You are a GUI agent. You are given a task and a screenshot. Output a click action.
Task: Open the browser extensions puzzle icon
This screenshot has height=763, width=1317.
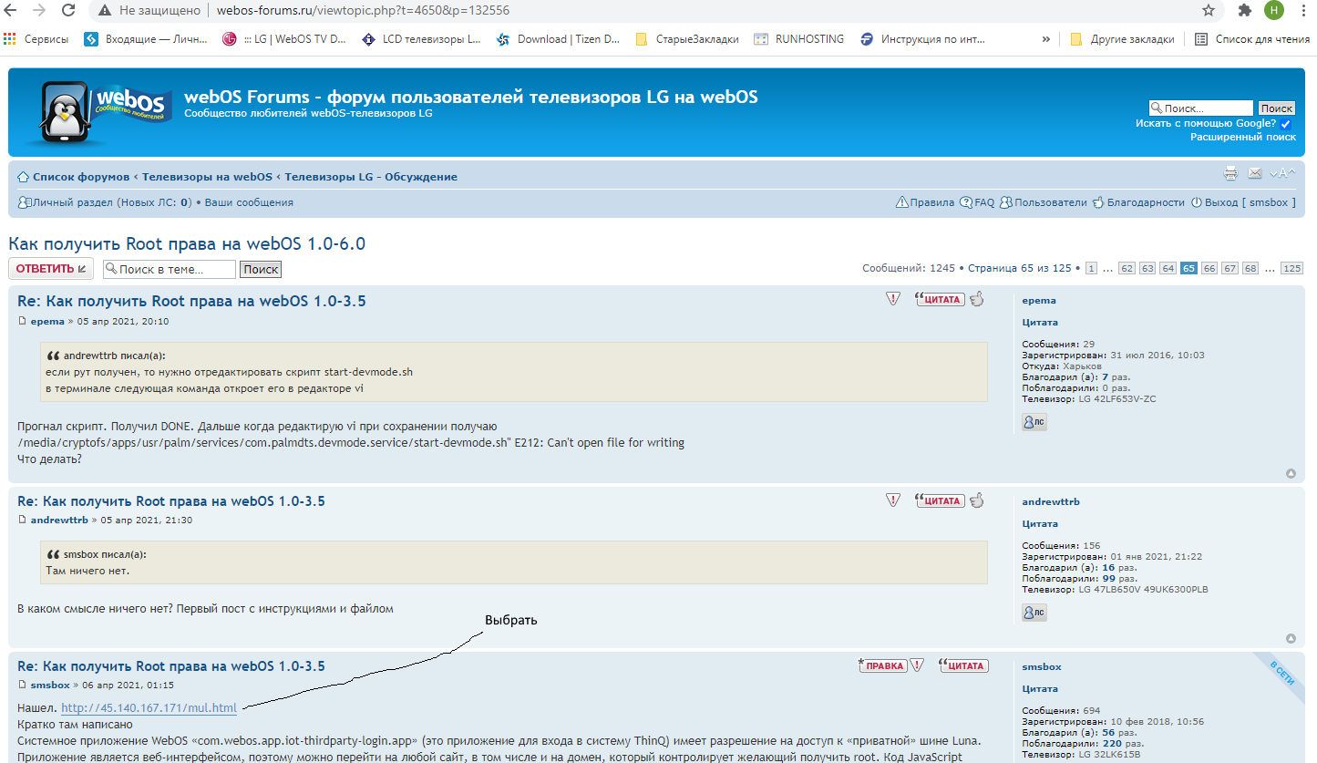[x=1244, y=10]
